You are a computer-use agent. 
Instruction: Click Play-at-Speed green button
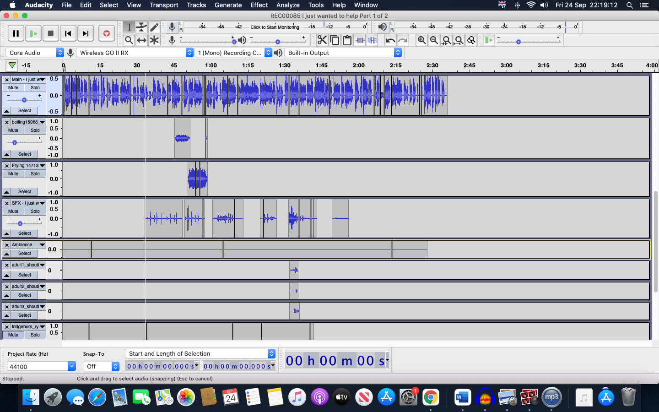[x=489, y=40]
